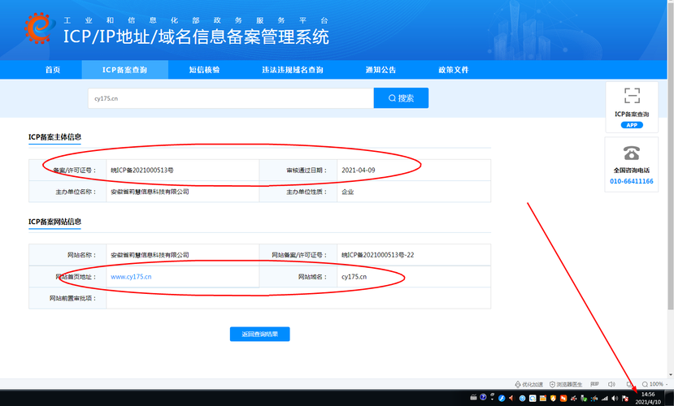
Task: Click the zoom 100% magnifier in status bar
Action: tap(645, 384)
